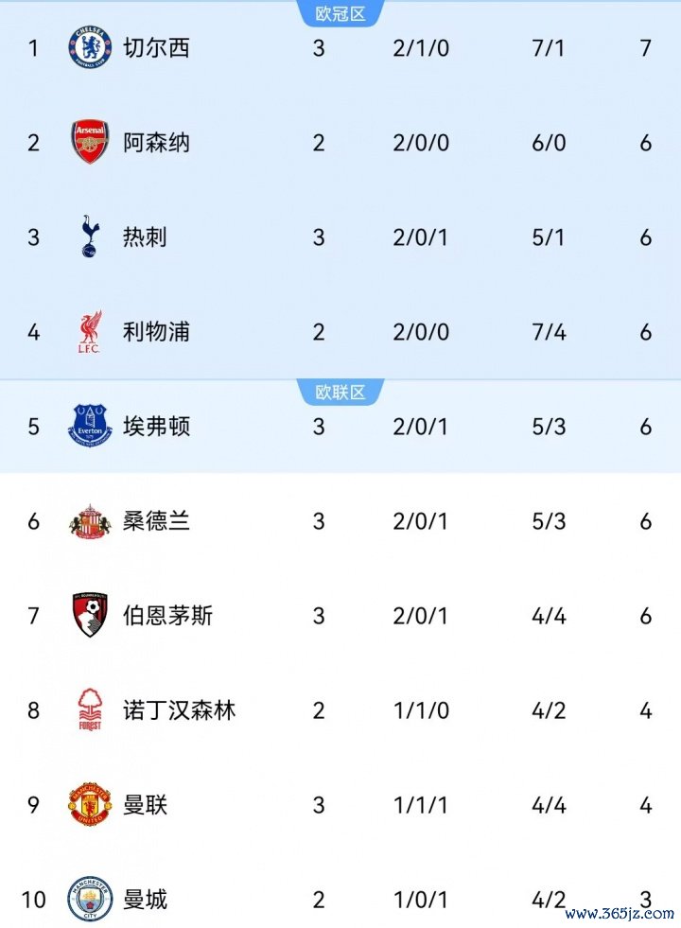Click the Manchester City badge
The width and height of the screenshot is (681, 928).
coord(90,899)
